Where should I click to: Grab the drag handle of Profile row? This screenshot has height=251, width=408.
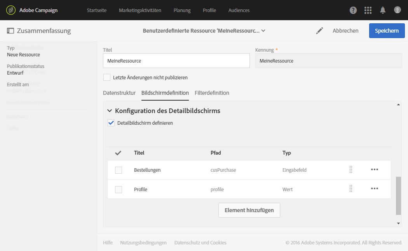pyautogui.click(x=350, y=189)
